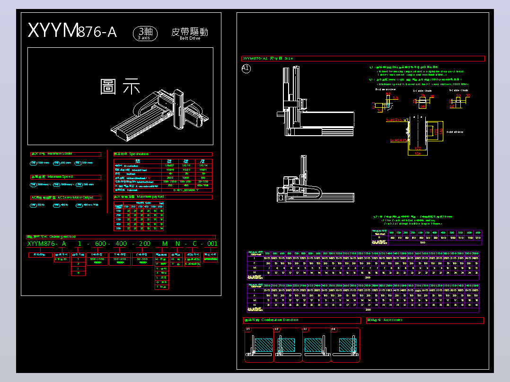Click the 'Specification' section header
Viewport: 510px width, 382px height.
click(163, 154)
